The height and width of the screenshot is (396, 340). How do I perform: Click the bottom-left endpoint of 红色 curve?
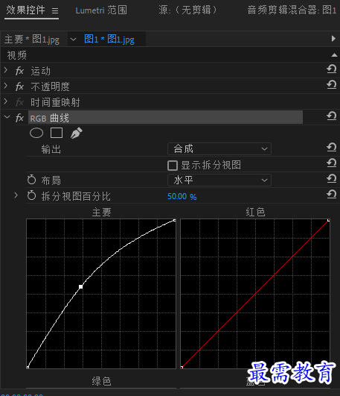[182, 367]
